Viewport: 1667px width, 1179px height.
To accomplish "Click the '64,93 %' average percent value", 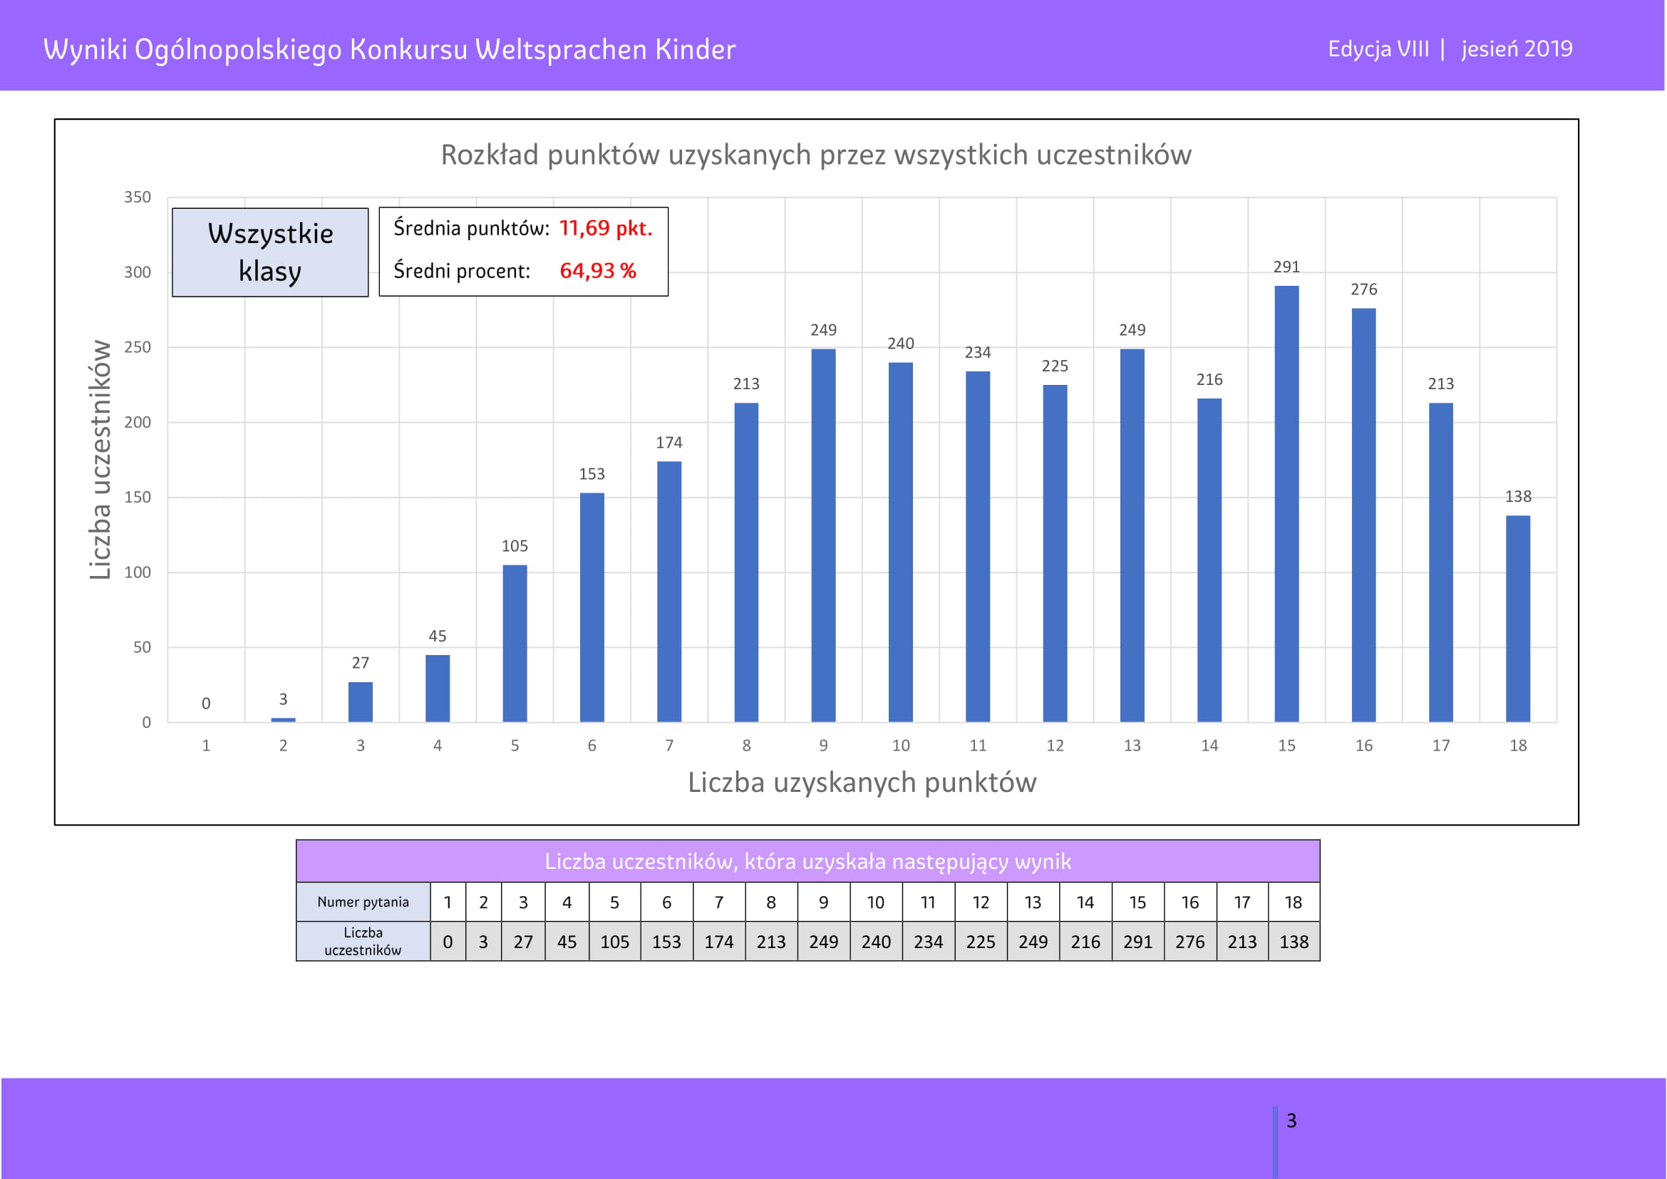I will pyautogui.click(x=598, y=271).
